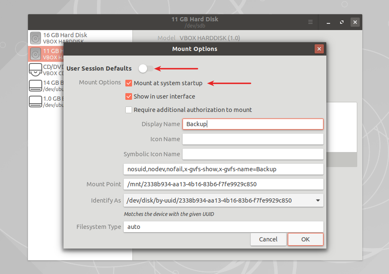Select the 14 GB block device icon
389x274 pixels.
click(35, 86)
